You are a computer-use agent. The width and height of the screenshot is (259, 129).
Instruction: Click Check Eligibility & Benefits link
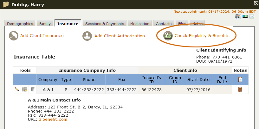tap(202, 36)
